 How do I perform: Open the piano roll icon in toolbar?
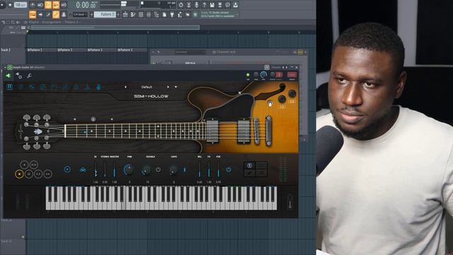(x=133, y=14)
